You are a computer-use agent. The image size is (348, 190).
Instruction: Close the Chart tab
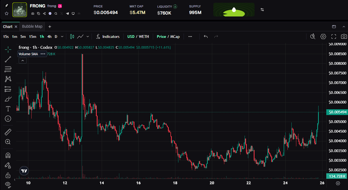coord(16,27)
